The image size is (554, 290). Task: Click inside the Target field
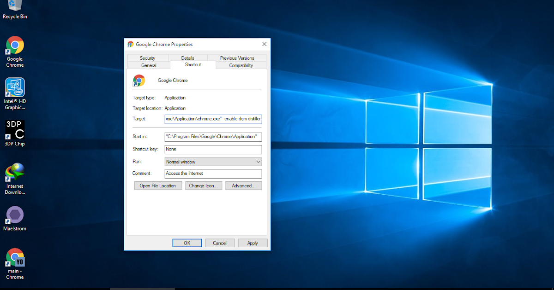tap(213, 119)
